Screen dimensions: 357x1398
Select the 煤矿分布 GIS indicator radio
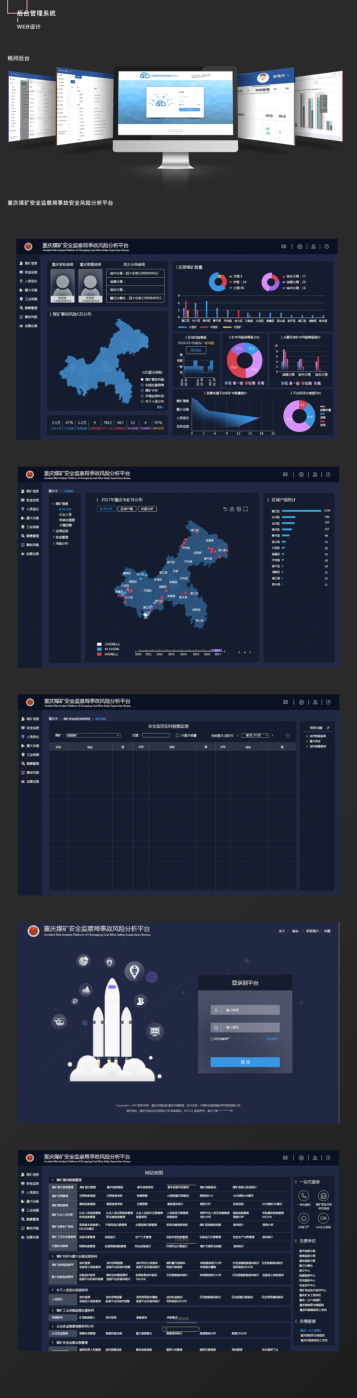143,390
